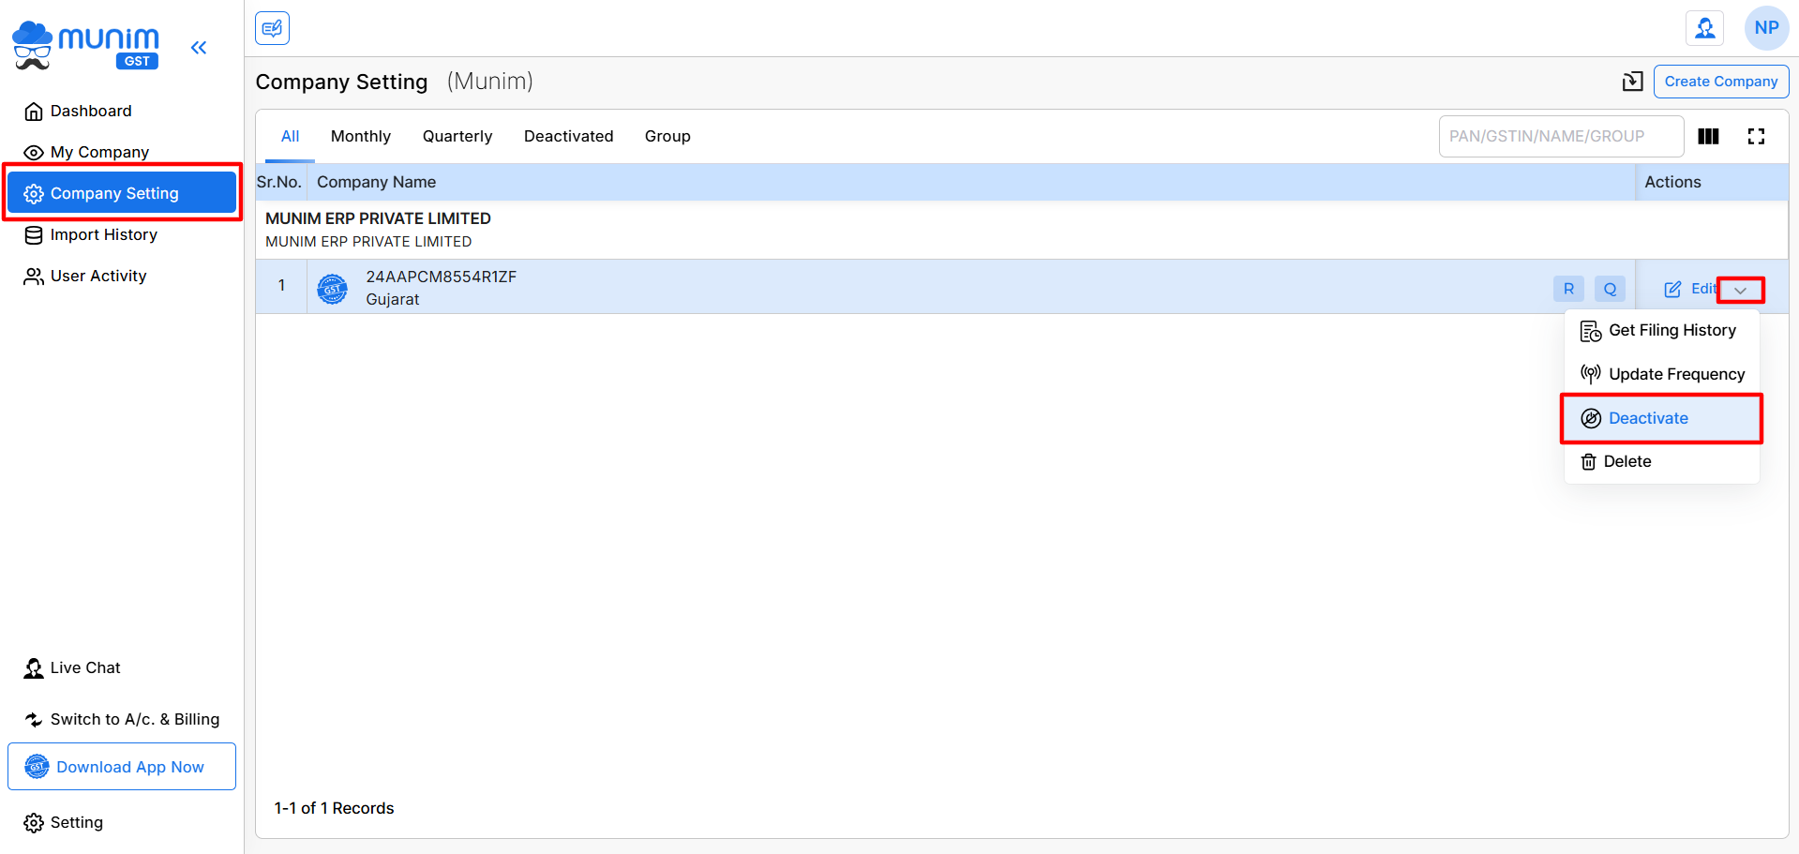Click the bold MUNIM ERP PRIVATE LIMITED heading
The image size is (1799, 854).
(378, 218)
